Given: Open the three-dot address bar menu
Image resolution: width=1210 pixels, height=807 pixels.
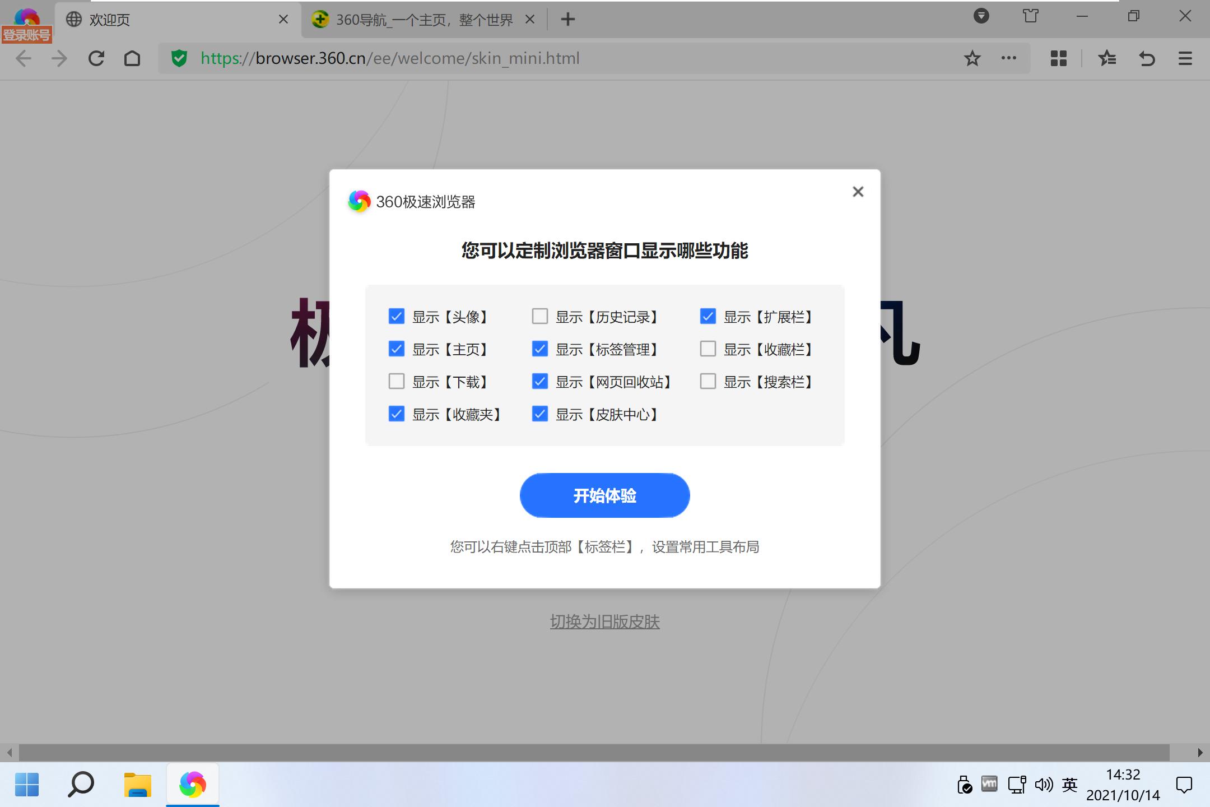Looking at the screenshot, I should (x=1008, y=58).
